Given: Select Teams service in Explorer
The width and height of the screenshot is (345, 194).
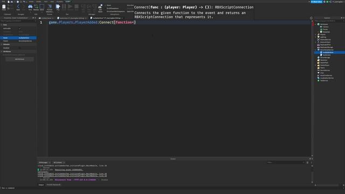Looking at the screenshot, I should point(322,68).
